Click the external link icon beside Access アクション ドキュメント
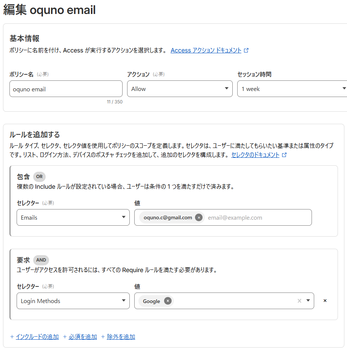 [246, 50]
